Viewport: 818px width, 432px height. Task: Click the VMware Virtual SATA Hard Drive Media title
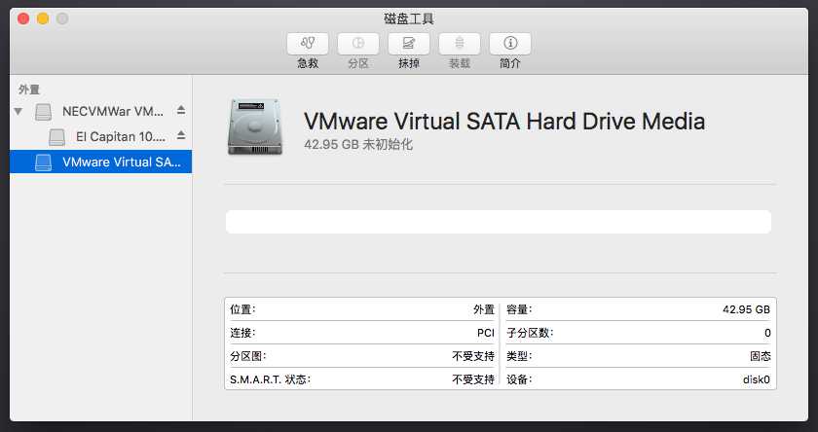(504, 121)
